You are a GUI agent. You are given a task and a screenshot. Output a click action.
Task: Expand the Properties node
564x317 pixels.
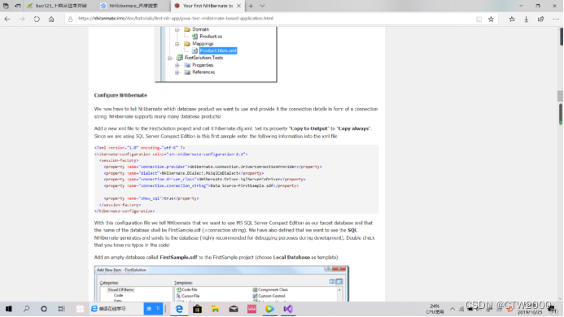(x=177, y=65)
